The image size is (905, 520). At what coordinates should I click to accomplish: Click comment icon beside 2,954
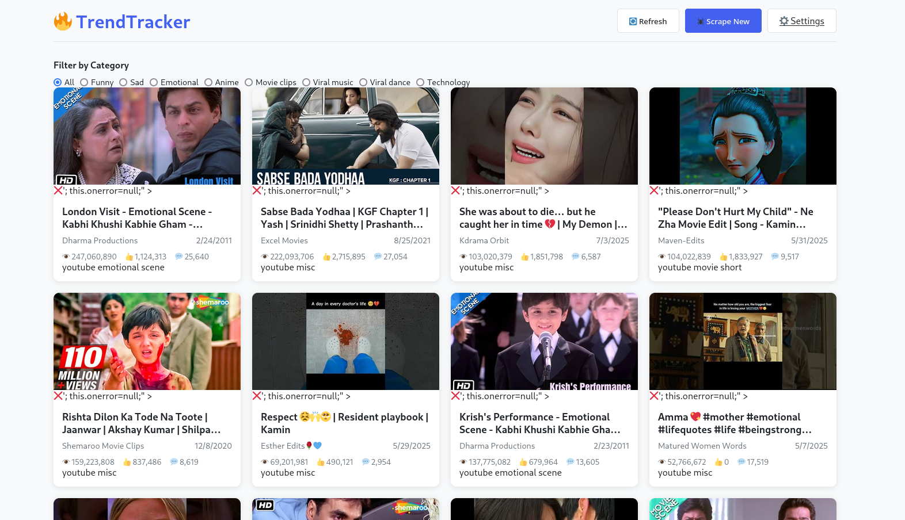[366, 462]
